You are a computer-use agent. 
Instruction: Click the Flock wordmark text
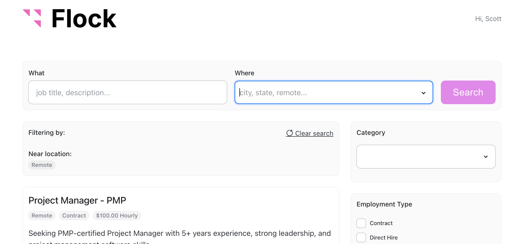coord(84,19)
